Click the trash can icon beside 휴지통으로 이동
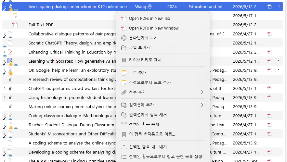This screenshot has width=287, height=162. 124,134
